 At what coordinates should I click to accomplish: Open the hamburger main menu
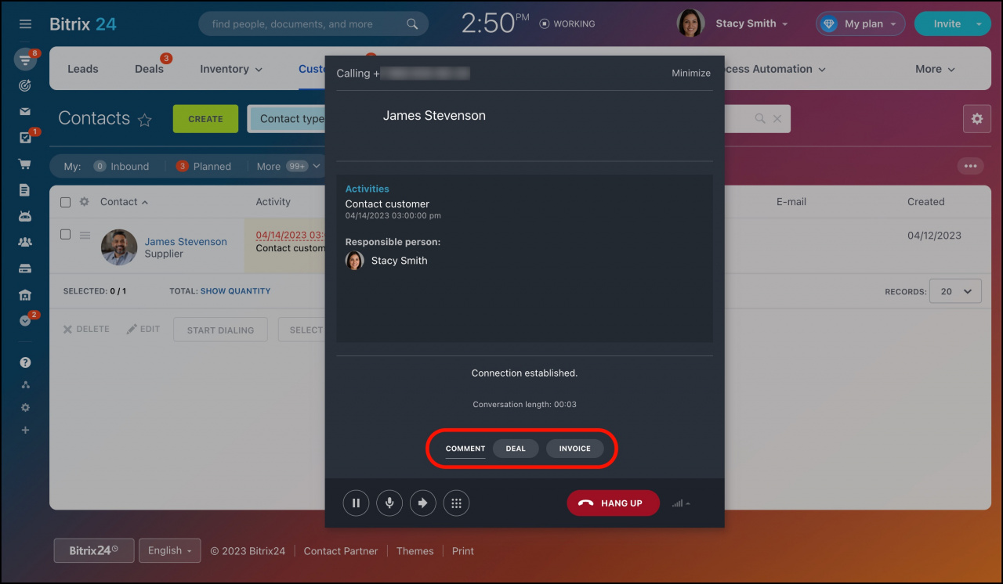tap(25, 24)
